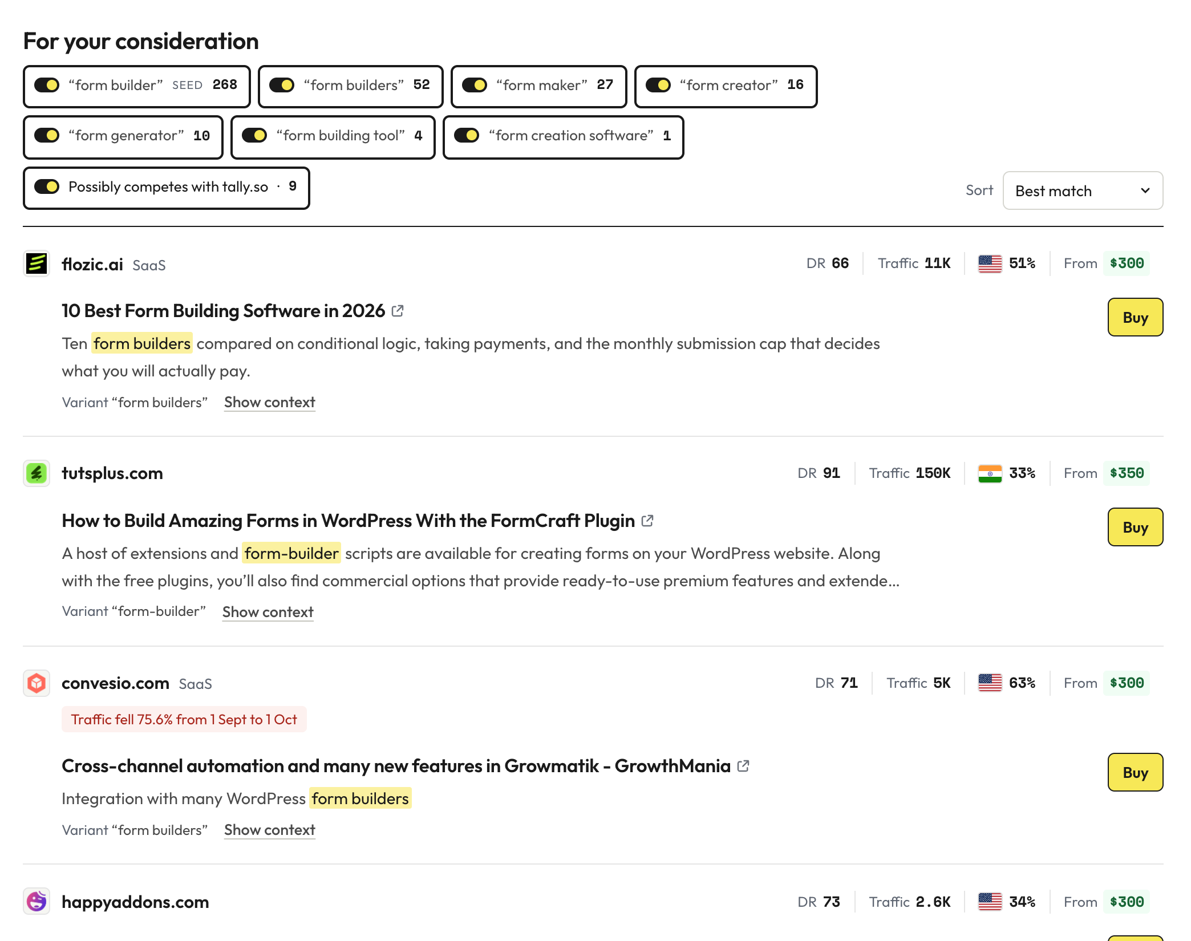The height and width of the screenshot is (941, 1191).
Task: Toggle the "form builder" seed keyword switch
Action: [47, 86]
